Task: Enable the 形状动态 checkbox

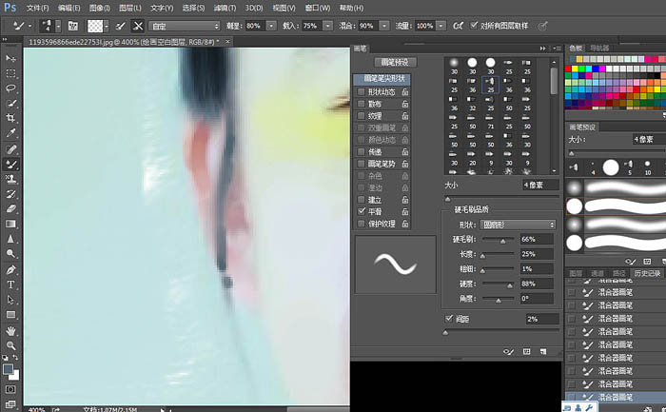Action: click(x=361, y=91)
